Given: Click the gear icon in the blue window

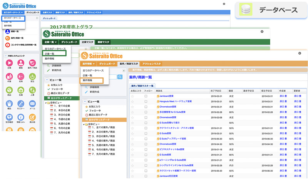Looking at the screenshot, I should click(x=224, y=4).
